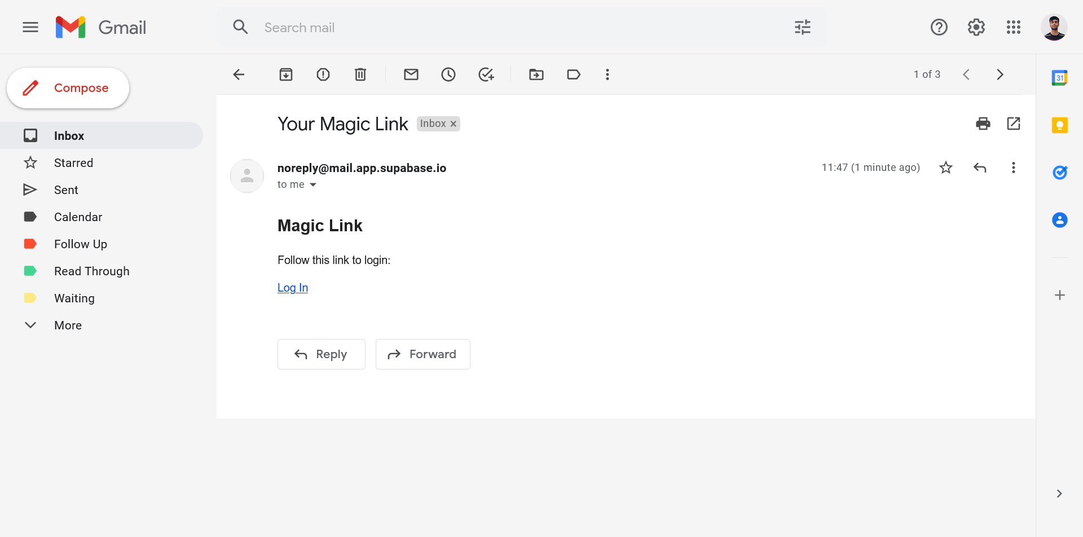Viewport: 1083px width, 537px height.
Task: Star the email from noreply@mail.app.supabase.io
Action: coord(946,167)
